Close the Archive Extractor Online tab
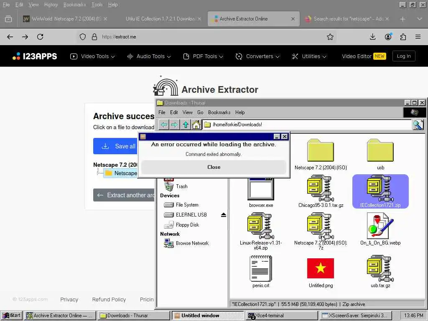 [293, 19]
